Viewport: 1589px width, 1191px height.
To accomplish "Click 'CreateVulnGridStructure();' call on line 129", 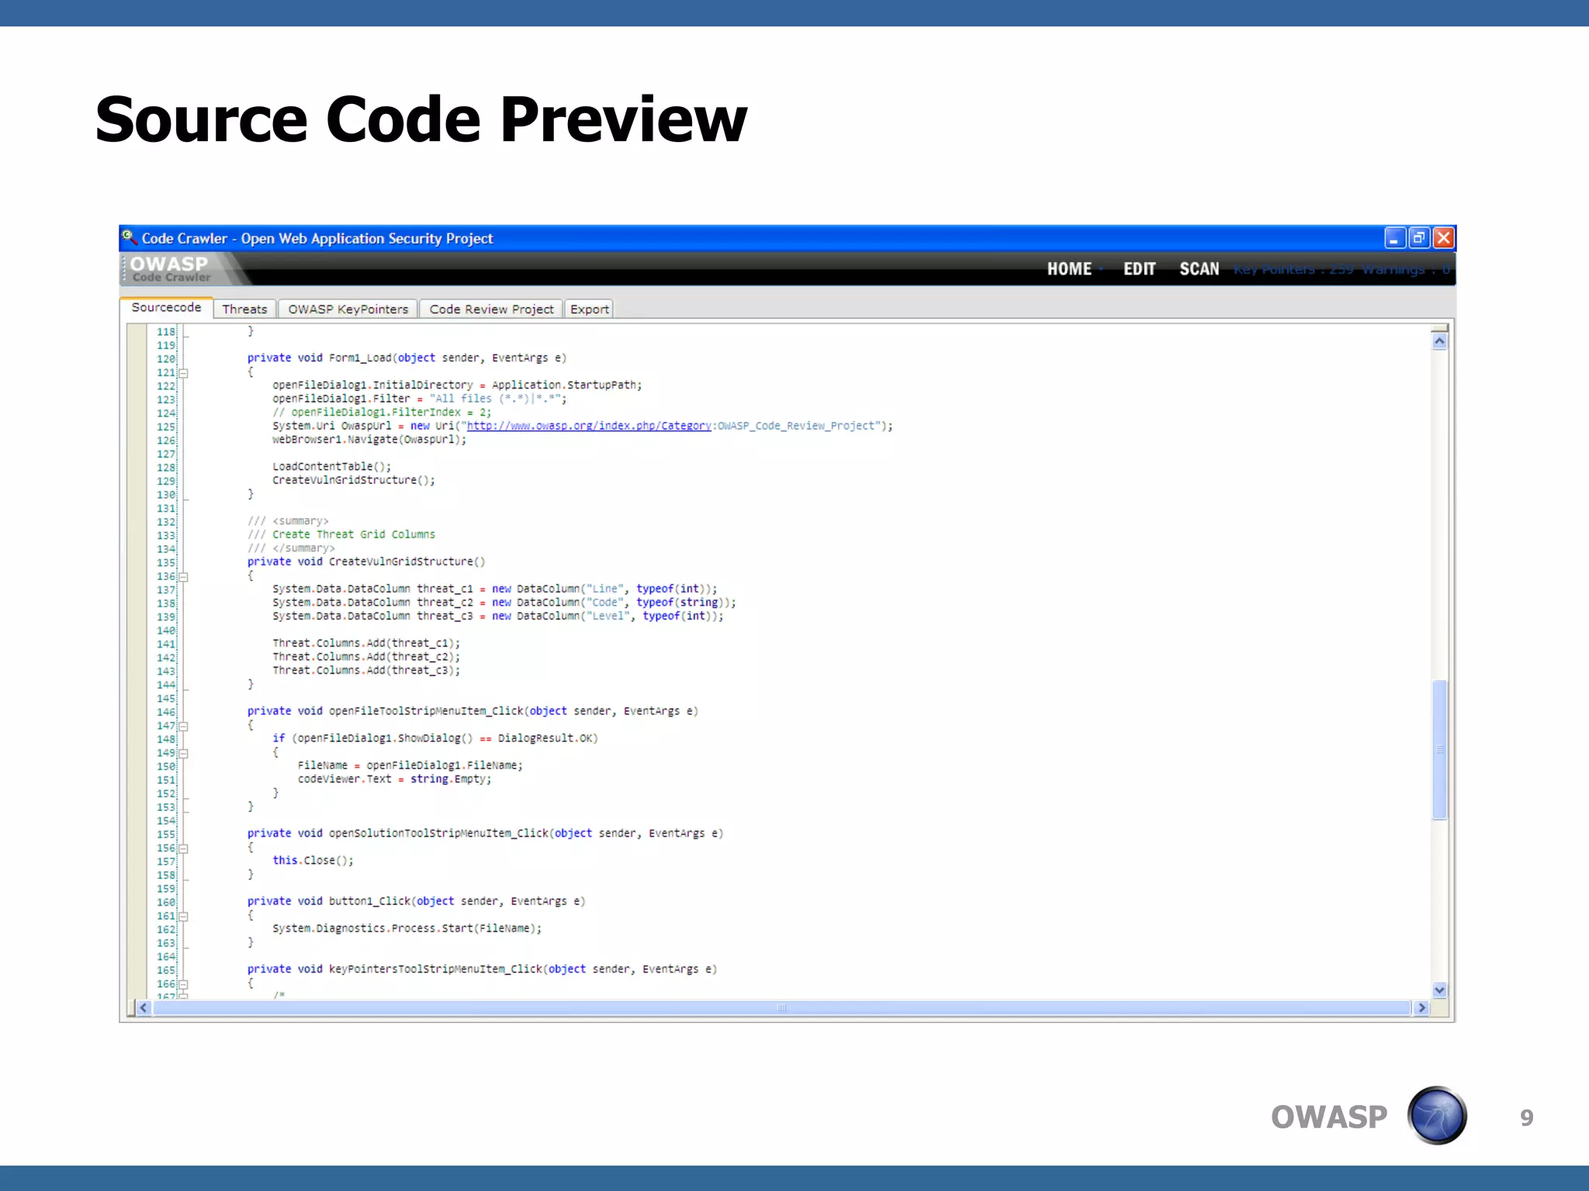I will tap(354, 480).
